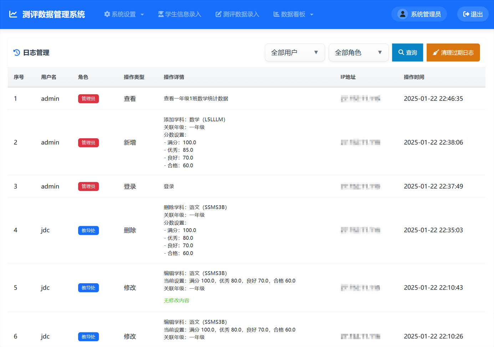Click the logout icon inside the 退出 button
The image size is (494, 347).
(465, 14)
